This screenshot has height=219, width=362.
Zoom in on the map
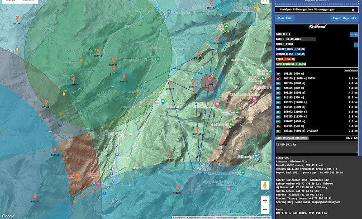(265, 201)
